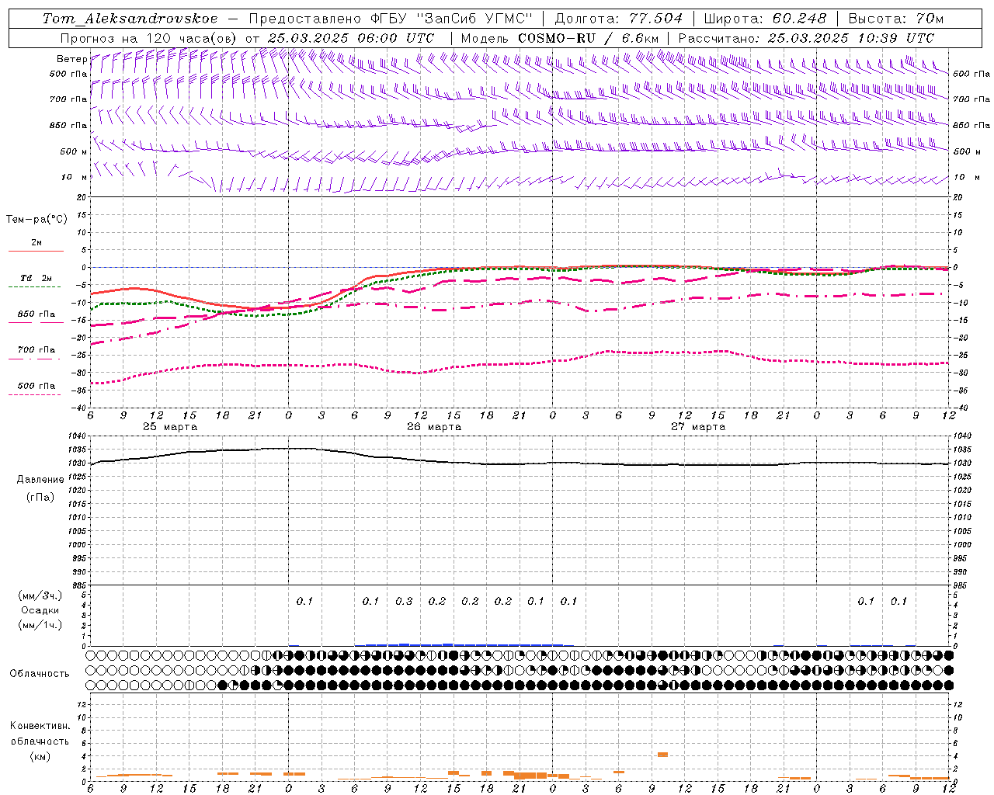This screenshot has height=795, width=994.
Task: Click the station name Tom_Aleksandrovskoe in header
Action: pos(130,19)
